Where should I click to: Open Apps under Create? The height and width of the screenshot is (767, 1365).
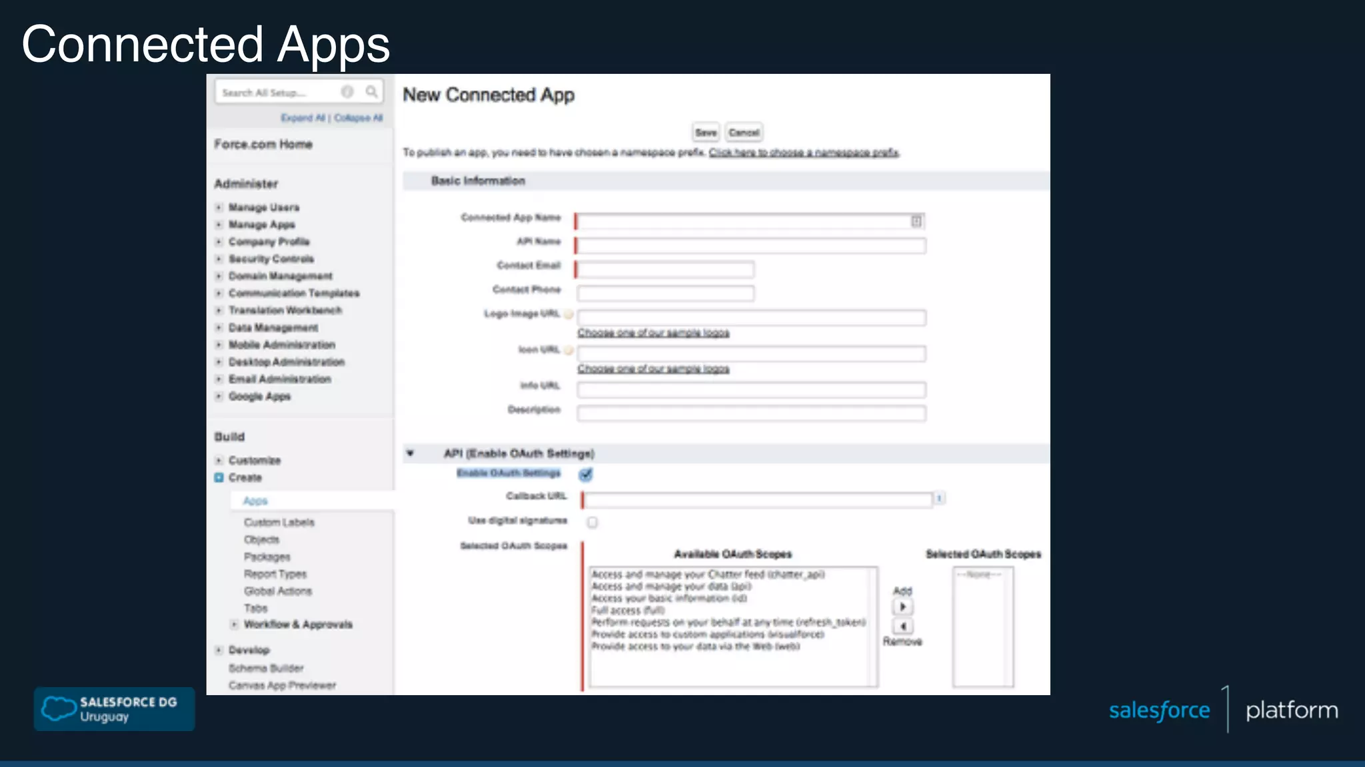point(255,501)
